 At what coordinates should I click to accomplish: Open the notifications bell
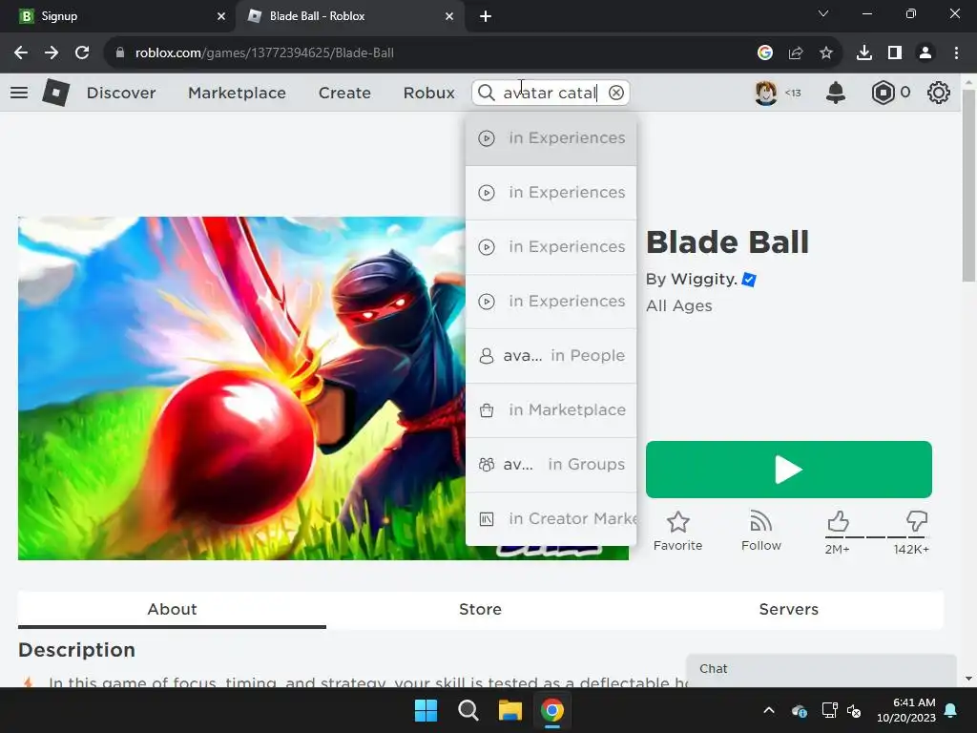click(836, 93)
